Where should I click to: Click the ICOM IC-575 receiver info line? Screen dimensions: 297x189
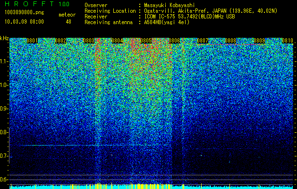[189, 17]
